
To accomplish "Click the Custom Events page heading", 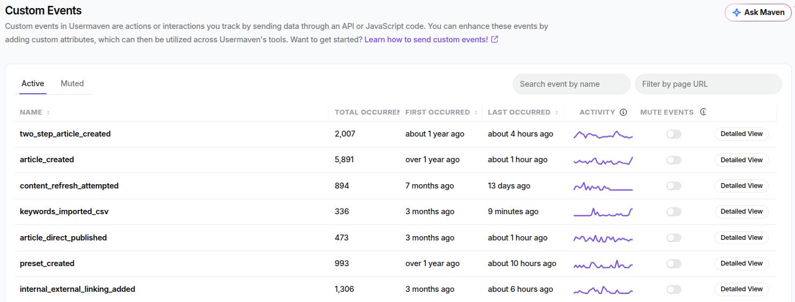I will [x=43, y=10].
